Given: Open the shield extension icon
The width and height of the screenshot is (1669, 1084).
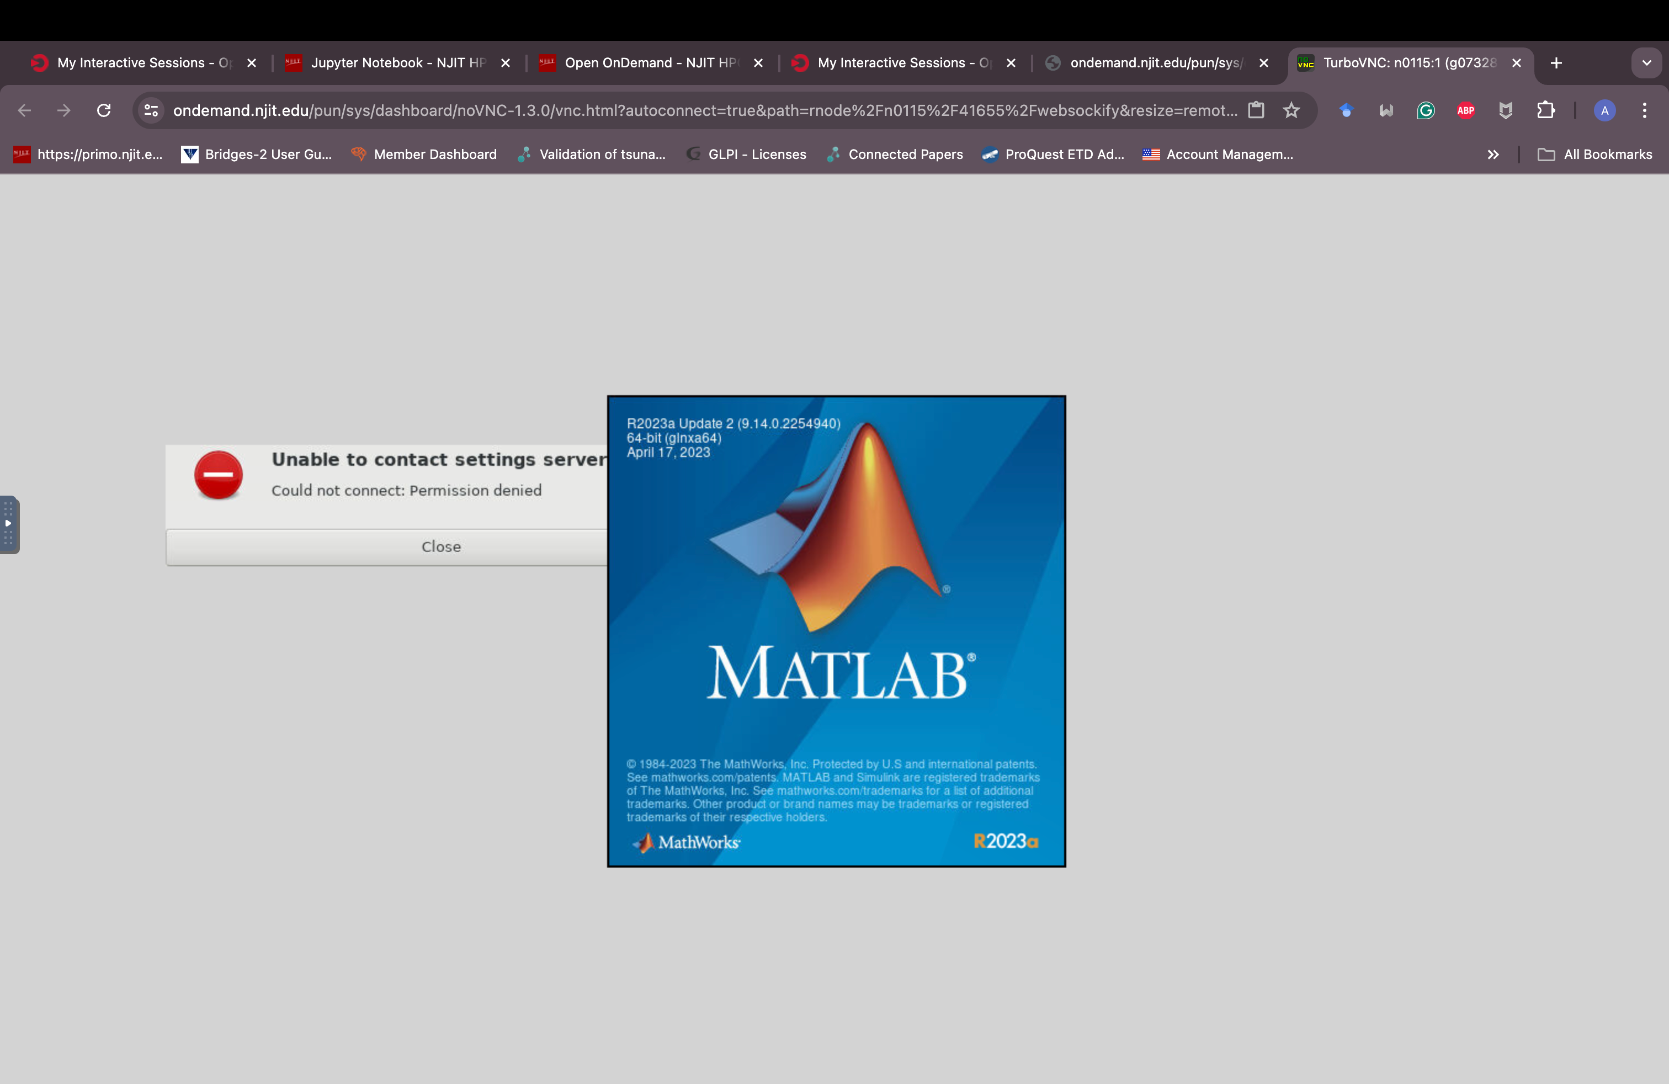Looking at the screenshot, I should pos(1506,110).
